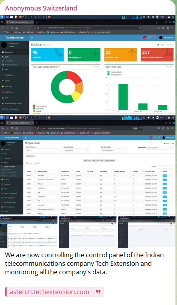177x305 pixels.
Task: Click the Total Duration tile showing 317
Action: coord(157,55)
